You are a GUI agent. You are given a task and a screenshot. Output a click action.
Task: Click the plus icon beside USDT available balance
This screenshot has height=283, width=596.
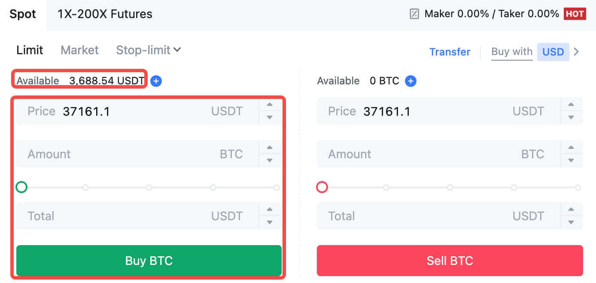pyautogui.click(x=156, y=81)
